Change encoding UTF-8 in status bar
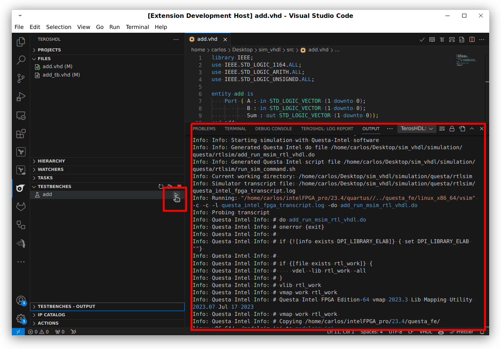This screenshot has height=349, width=501. (395, 332)
